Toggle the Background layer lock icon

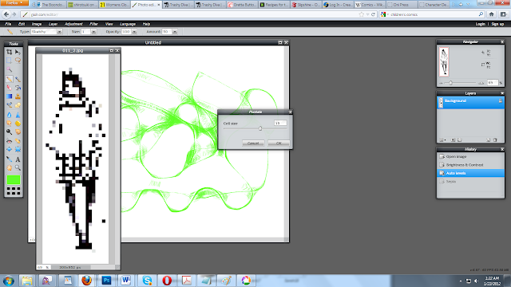point(501,101)
